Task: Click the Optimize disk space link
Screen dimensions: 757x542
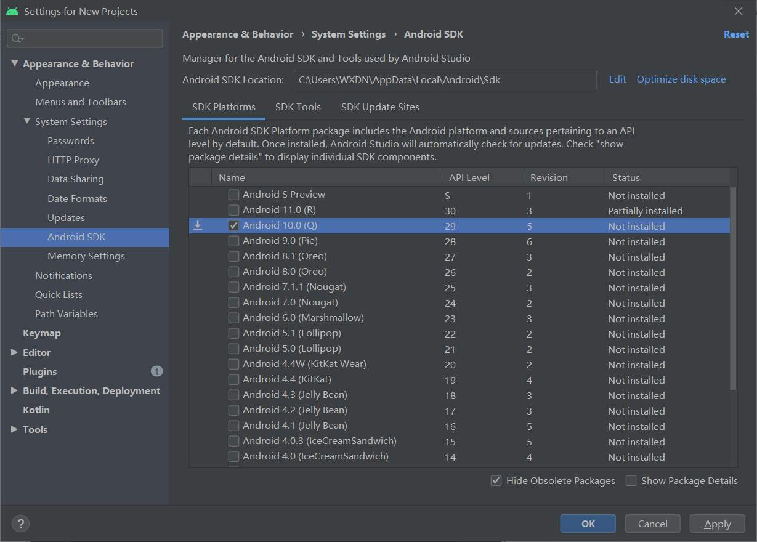Action: click(x=681, y=79)
